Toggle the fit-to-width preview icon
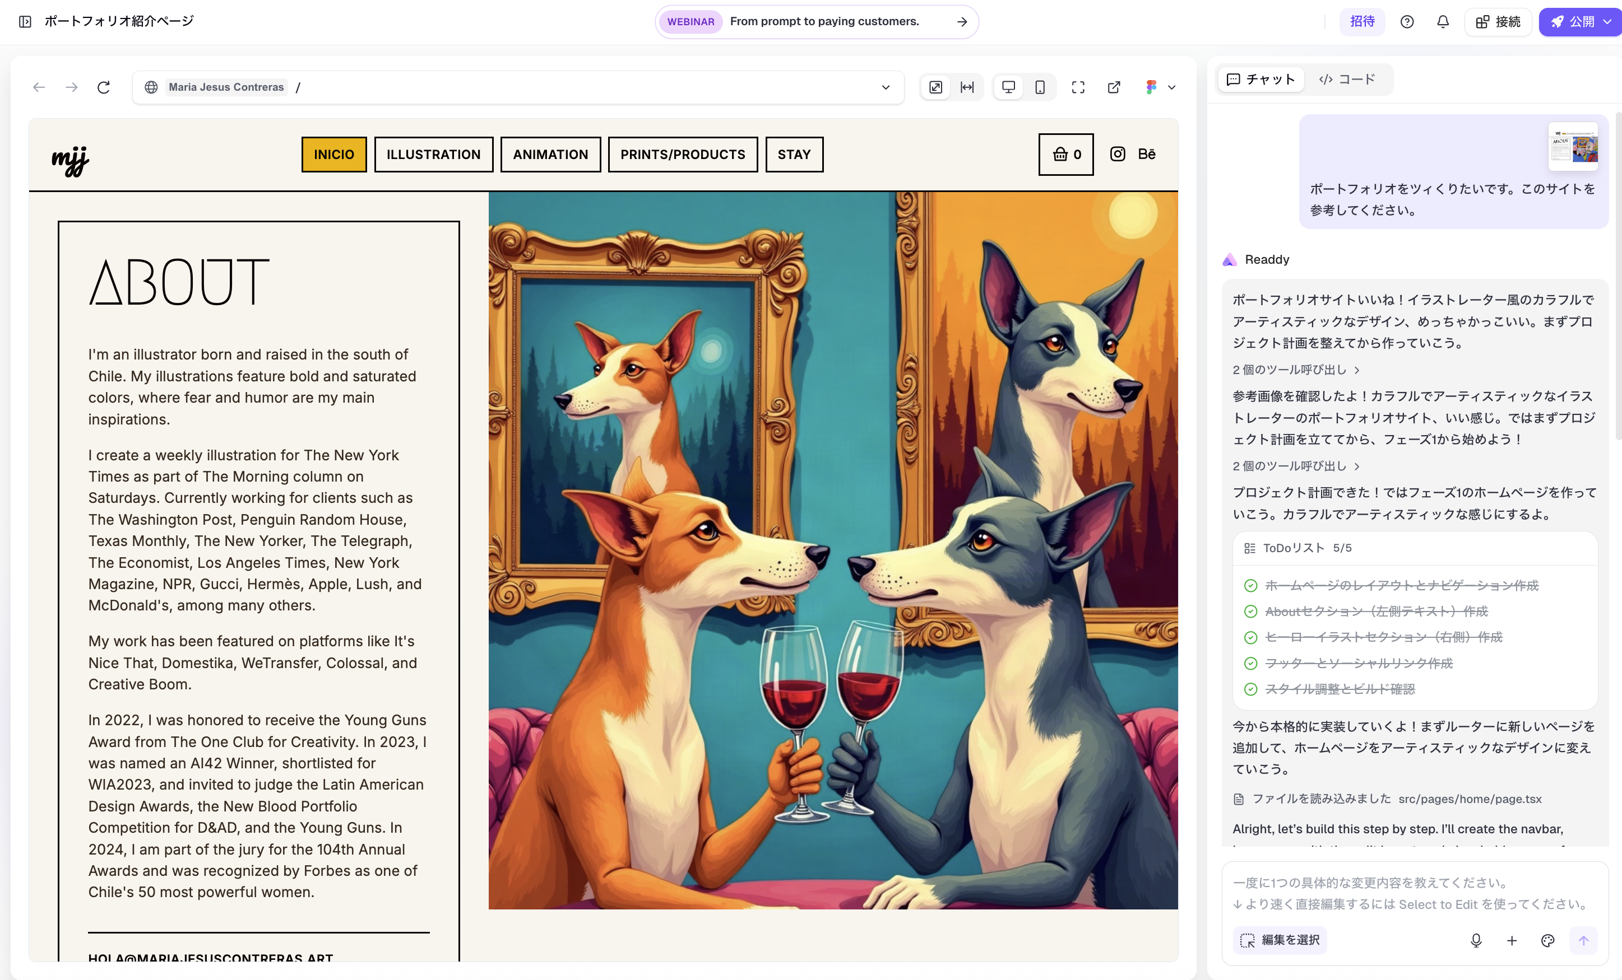Screen dimensions: 1622x980 tap(967, 87)
